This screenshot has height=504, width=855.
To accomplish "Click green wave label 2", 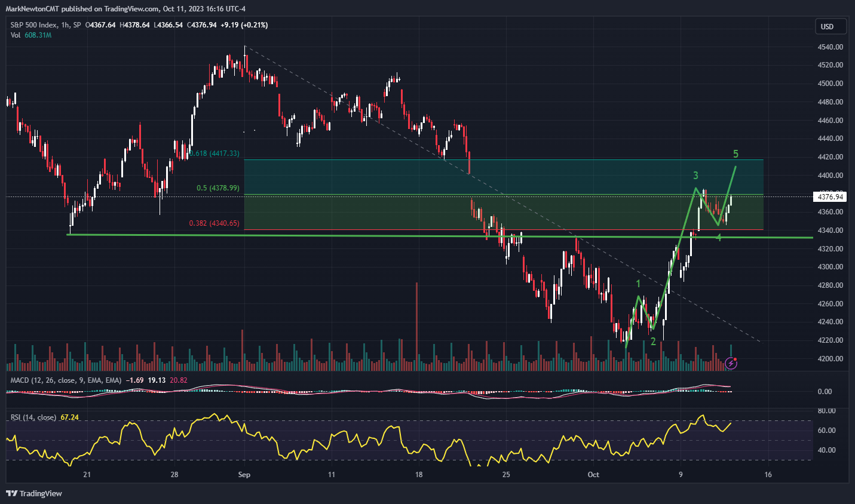I will coord(653,342).
